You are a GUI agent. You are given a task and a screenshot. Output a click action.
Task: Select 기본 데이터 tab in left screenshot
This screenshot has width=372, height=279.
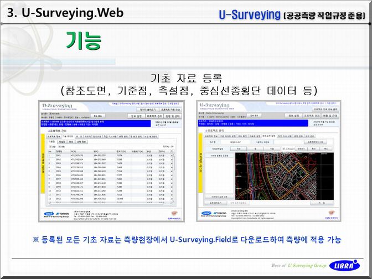pyautogui.click(x=68, y=136)
